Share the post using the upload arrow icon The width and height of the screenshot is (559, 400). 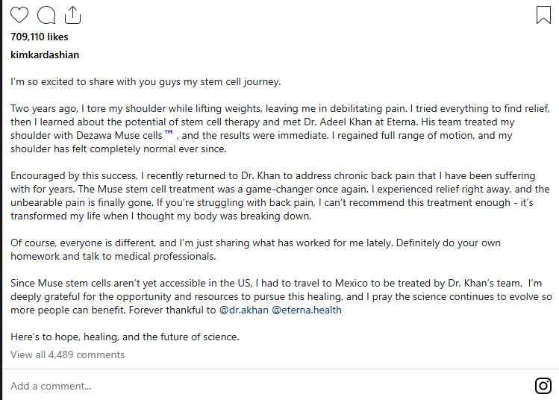coord(72,15)
